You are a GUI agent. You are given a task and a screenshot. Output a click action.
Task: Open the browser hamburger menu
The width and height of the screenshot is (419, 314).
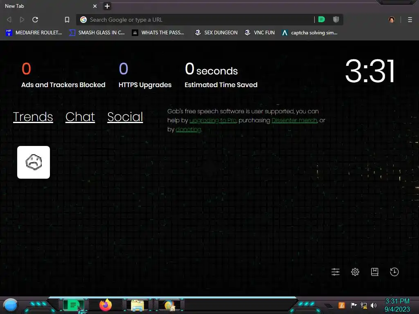tap(410, 20)
